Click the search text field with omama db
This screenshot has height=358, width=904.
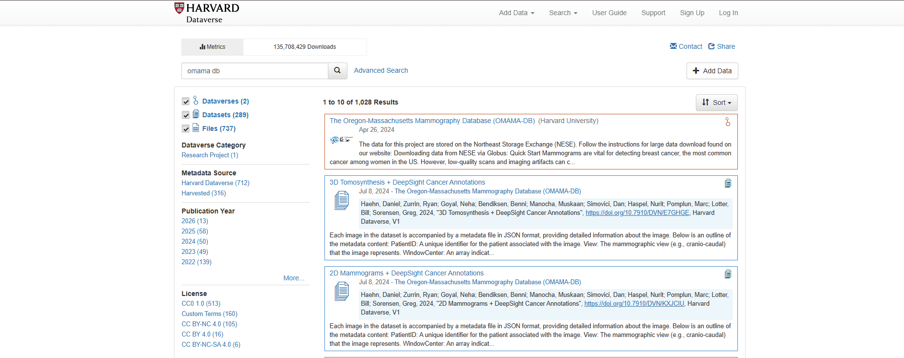255,71
